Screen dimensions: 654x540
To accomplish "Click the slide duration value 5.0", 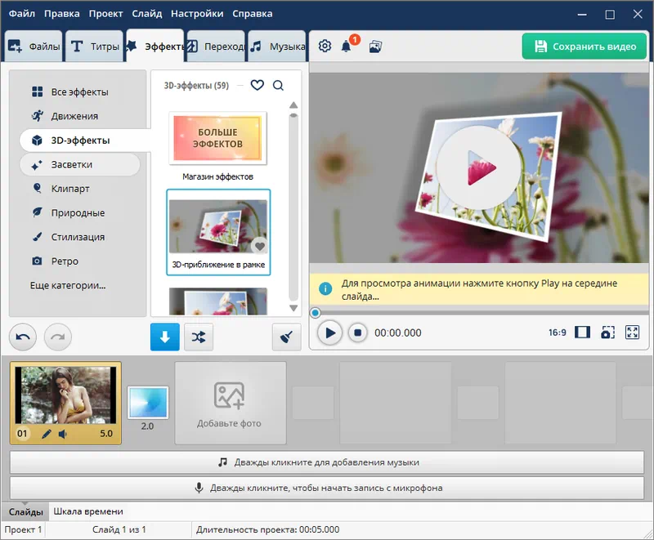I will click(x=106, y=434).
